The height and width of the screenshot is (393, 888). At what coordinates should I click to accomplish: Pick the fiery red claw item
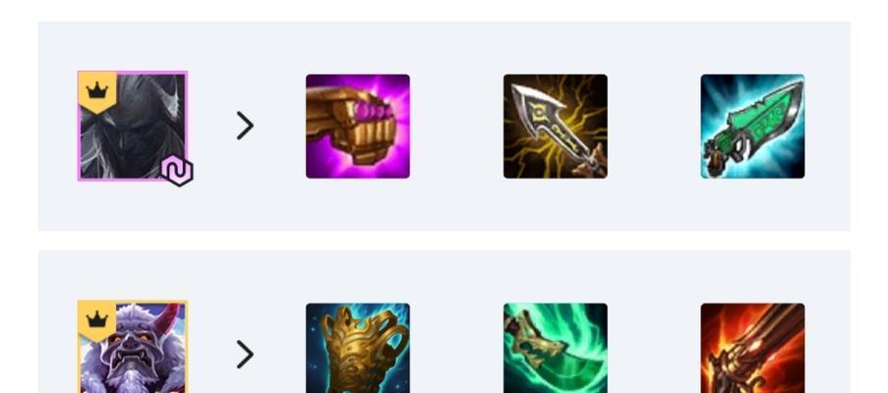click(752, 349)
